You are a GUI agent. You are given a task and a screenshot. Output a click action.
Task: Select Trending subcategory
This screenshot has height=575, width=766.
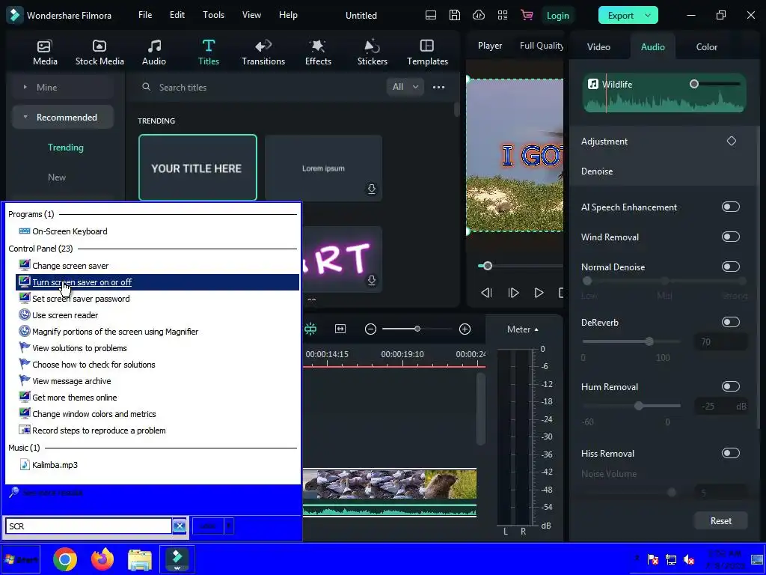click(x=66, y=147)
